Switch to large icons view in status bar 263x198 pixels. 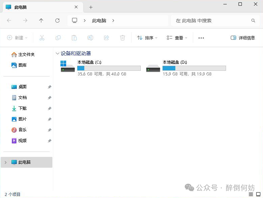[x=259, y=194]
